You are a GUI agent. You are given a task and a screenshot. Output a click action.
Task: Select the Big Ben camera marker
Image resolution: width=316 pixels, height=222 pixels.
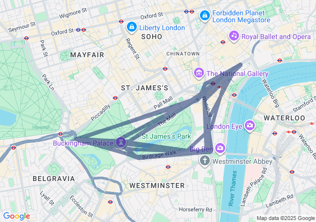(x=220, y=148)
